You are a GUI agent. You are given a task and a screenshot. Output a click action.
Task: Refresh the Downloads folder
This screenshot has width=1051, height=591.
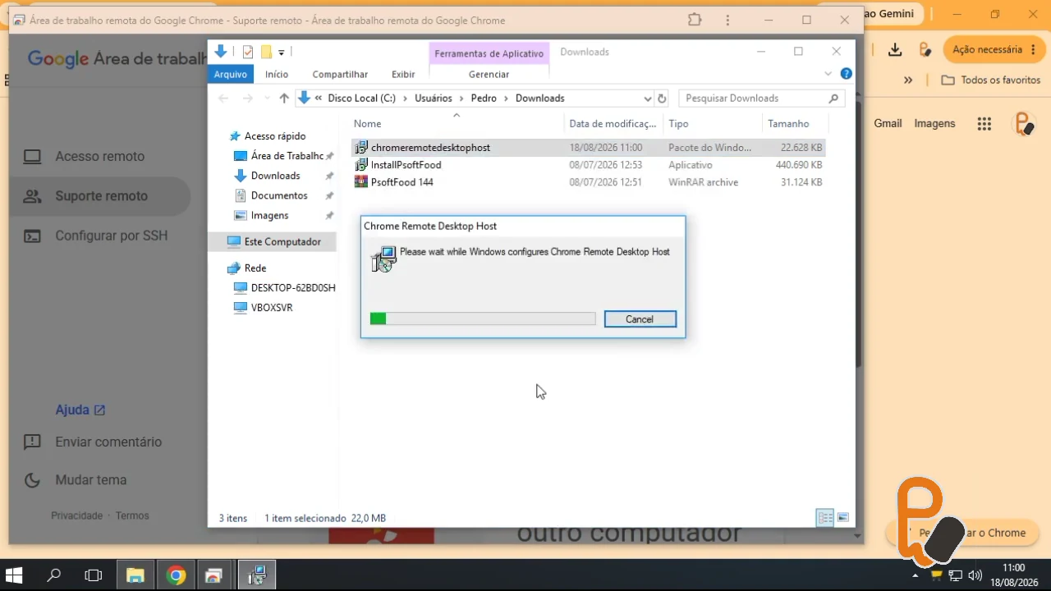[662, 98]
